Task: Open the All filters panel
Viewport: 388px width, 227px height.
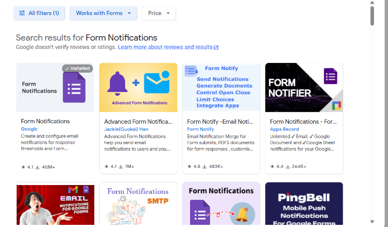Action: click(39, 13)
